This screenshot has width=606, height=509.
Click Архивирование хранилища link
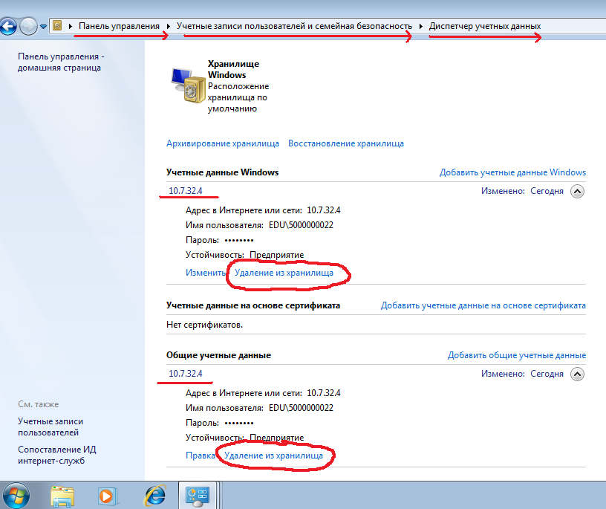(x=223, y=143)
